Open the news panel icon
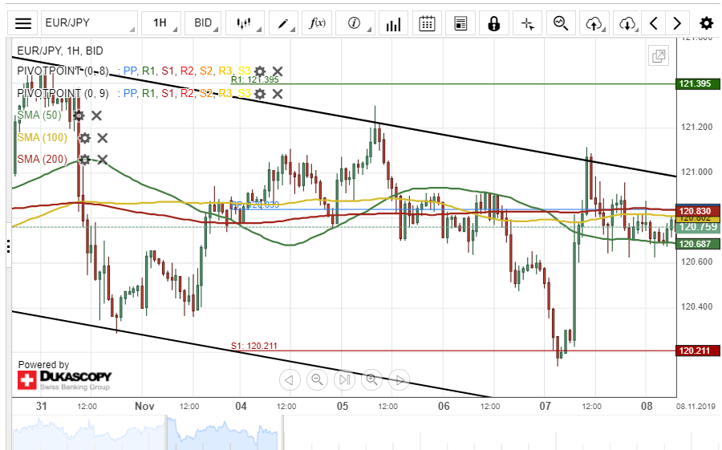The image size is (722, 450). [460, 23]
